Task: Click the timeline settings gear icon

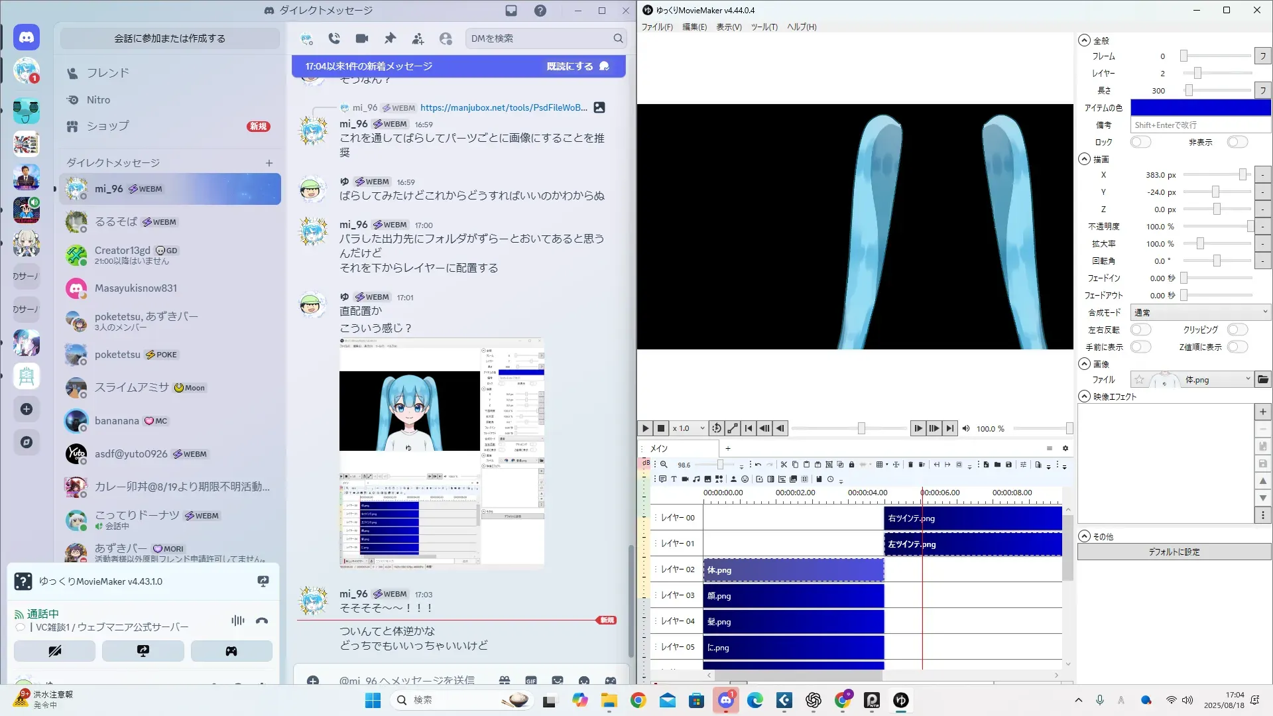Action: pos(1065,448)
